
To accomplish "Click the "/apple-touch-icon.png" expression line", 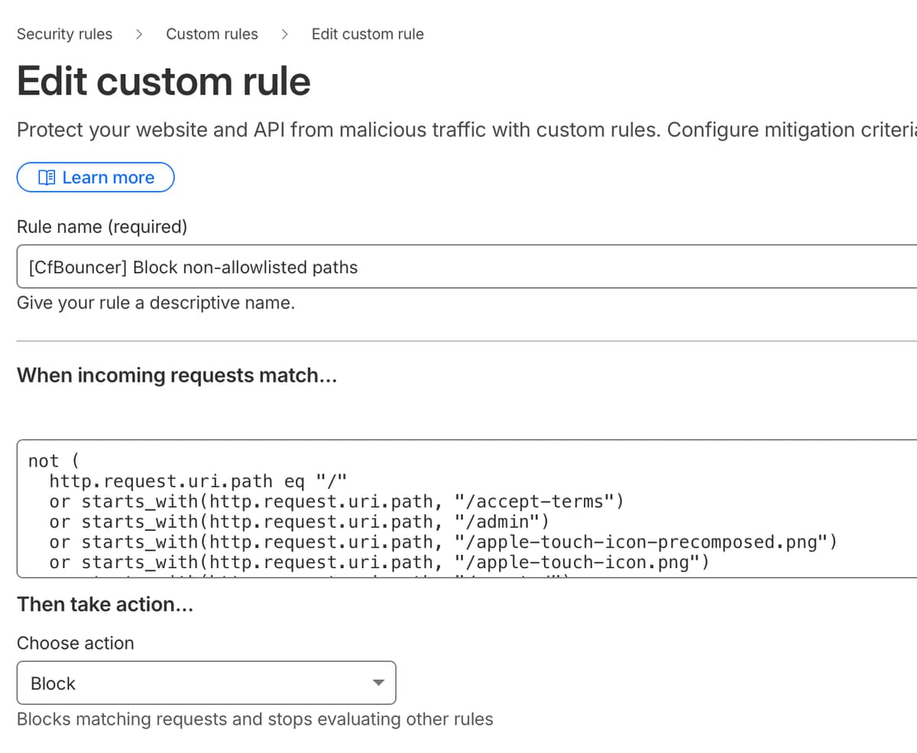I will tap(379, 564).
